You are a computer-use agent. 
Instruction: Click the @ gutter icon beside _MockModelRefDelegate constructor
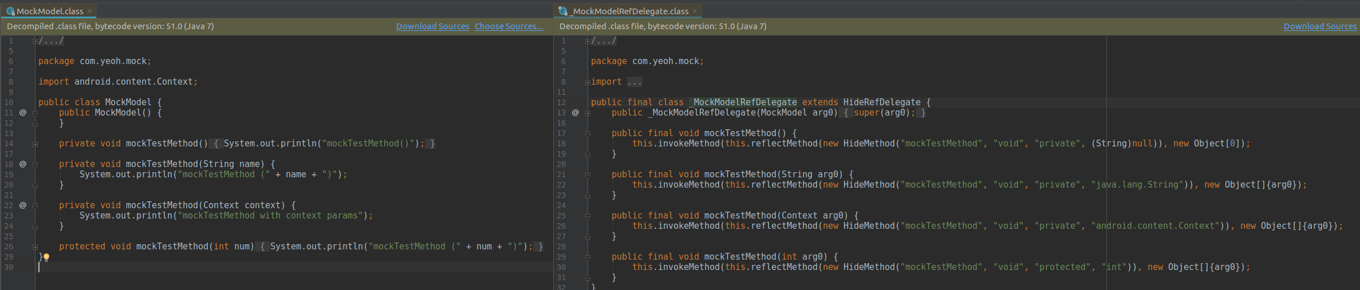click(x=575, y=113)
